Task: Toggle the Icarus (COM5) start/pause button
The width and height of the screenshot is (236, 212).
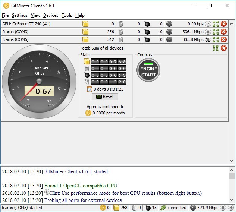Action: point(208,39)
